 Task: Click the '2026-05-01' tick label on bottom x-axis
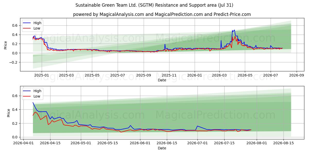tap(81, 143)
